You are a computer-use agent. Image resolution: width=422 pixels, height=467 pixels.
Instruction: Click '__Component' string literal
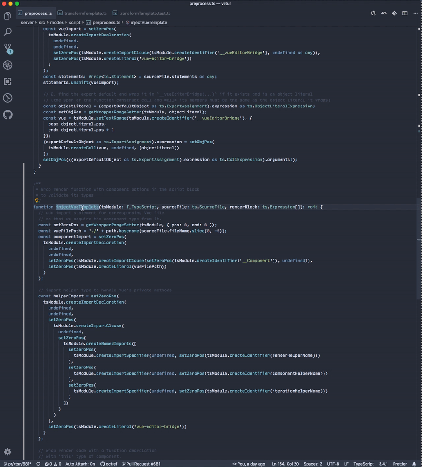coord(256,261)
